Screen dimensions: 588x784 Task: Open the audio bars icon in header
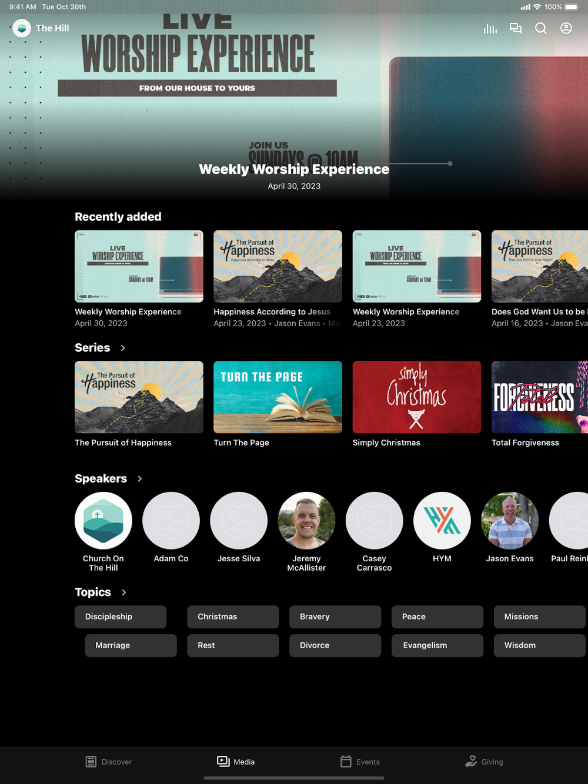point(490,28)
